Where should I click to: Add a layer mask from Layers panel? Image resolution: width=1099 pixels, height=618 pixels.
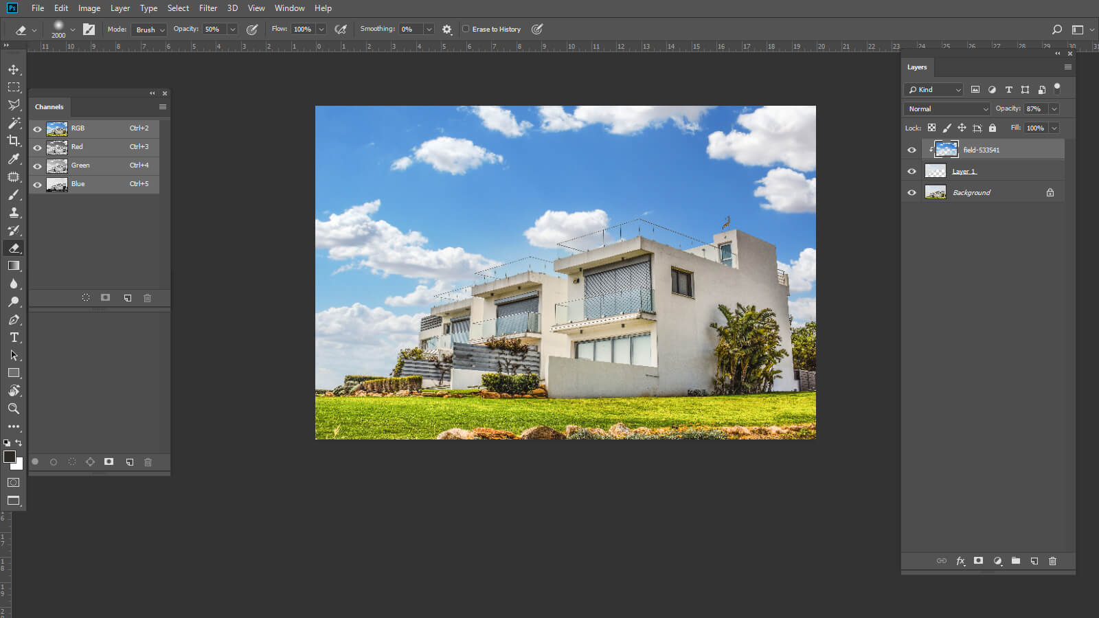pos(978,561)
